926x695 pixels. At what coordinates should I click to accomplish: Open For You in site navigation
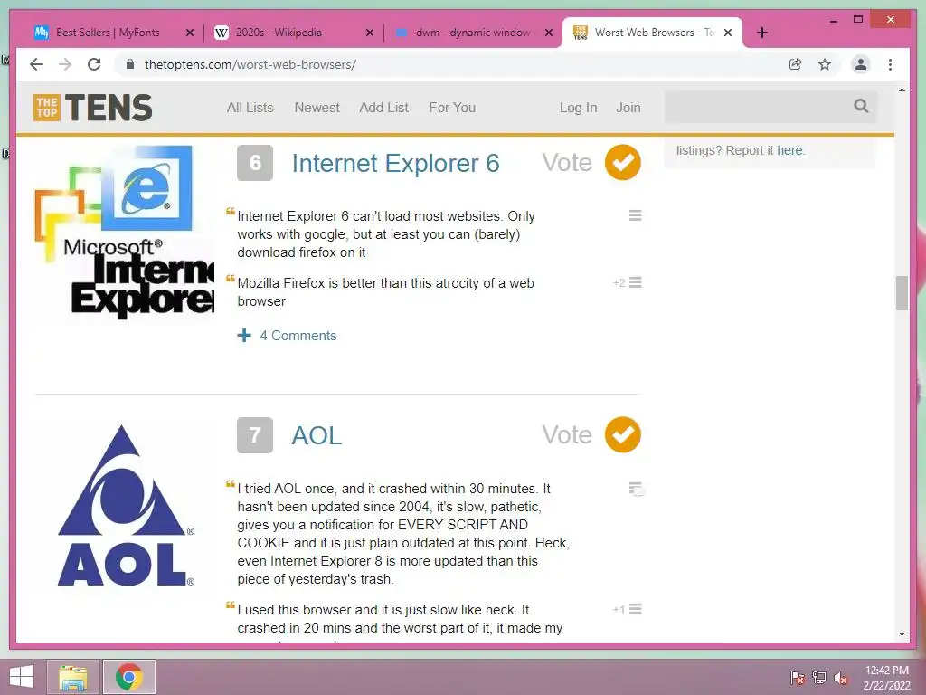[452, 108]
